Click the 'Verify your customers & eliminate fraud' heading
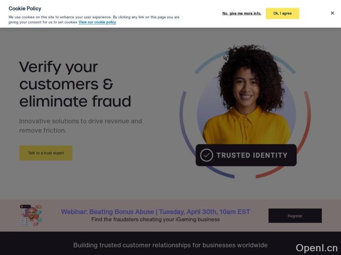The height and width of the screenshot is (255, 341). click(x=75, y=84)
